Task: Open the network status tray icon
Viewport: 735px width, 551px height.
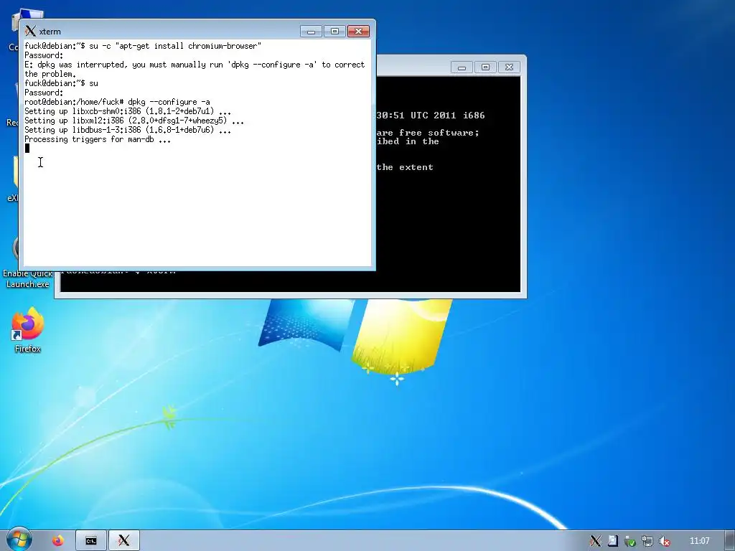Action: point(647,541)
